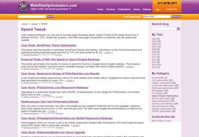The height and width of the screenshot is (137, 199).
Task: Click the blog search submit icon
Action: [x=178, y=29]
